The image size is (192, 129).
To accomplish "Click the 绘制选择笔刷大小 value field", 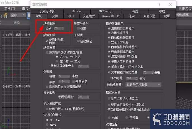I will pos(82,66).
